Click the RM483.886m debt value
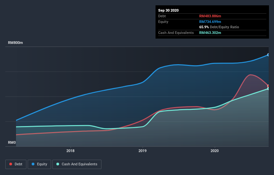The image size is (274, 175). point(210,16)
